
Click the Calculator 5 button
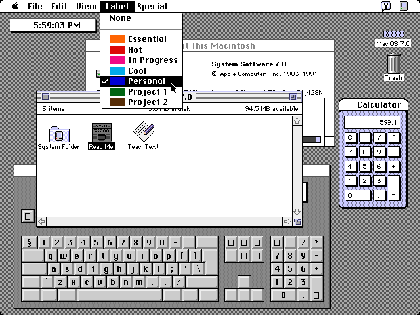point(365,166)
